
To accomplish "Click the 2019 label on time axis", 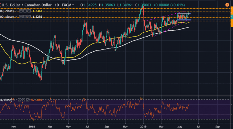I will tap(143, 127).
